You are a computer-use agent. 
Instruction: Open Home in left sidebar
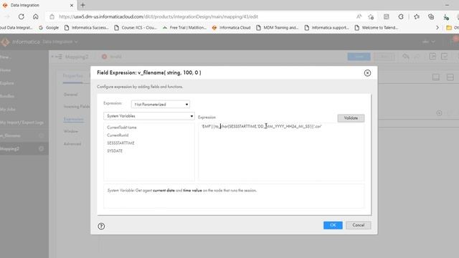(x=6, y=70)
